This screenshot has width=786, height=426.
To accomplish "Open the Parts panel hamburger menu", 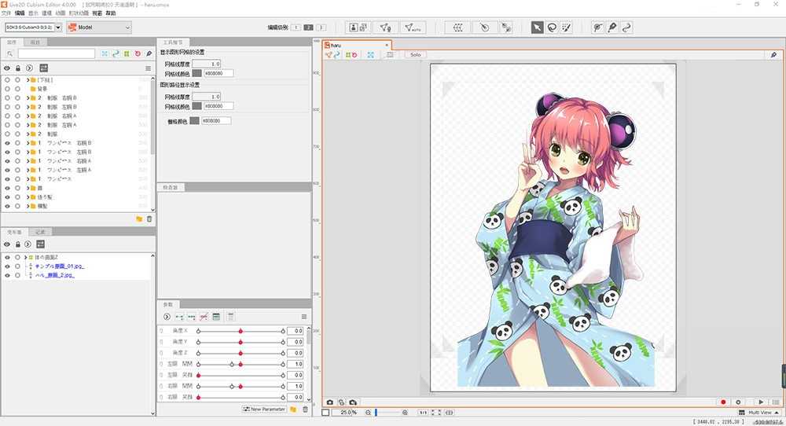I will click(x=148, y=68).
